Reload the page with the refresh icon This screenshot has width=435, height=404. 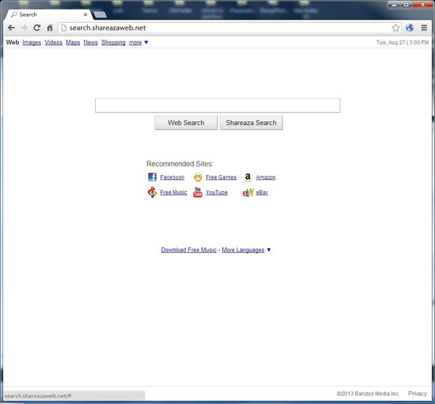(37, 28)
